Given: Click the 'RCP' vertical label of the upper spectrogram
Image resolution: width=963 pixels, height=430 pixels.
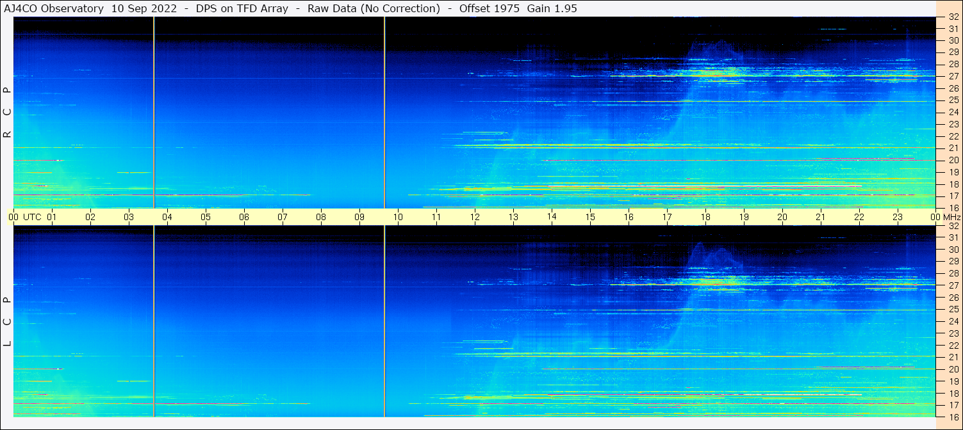Looking at the screenshot, I should click(8, 112).
